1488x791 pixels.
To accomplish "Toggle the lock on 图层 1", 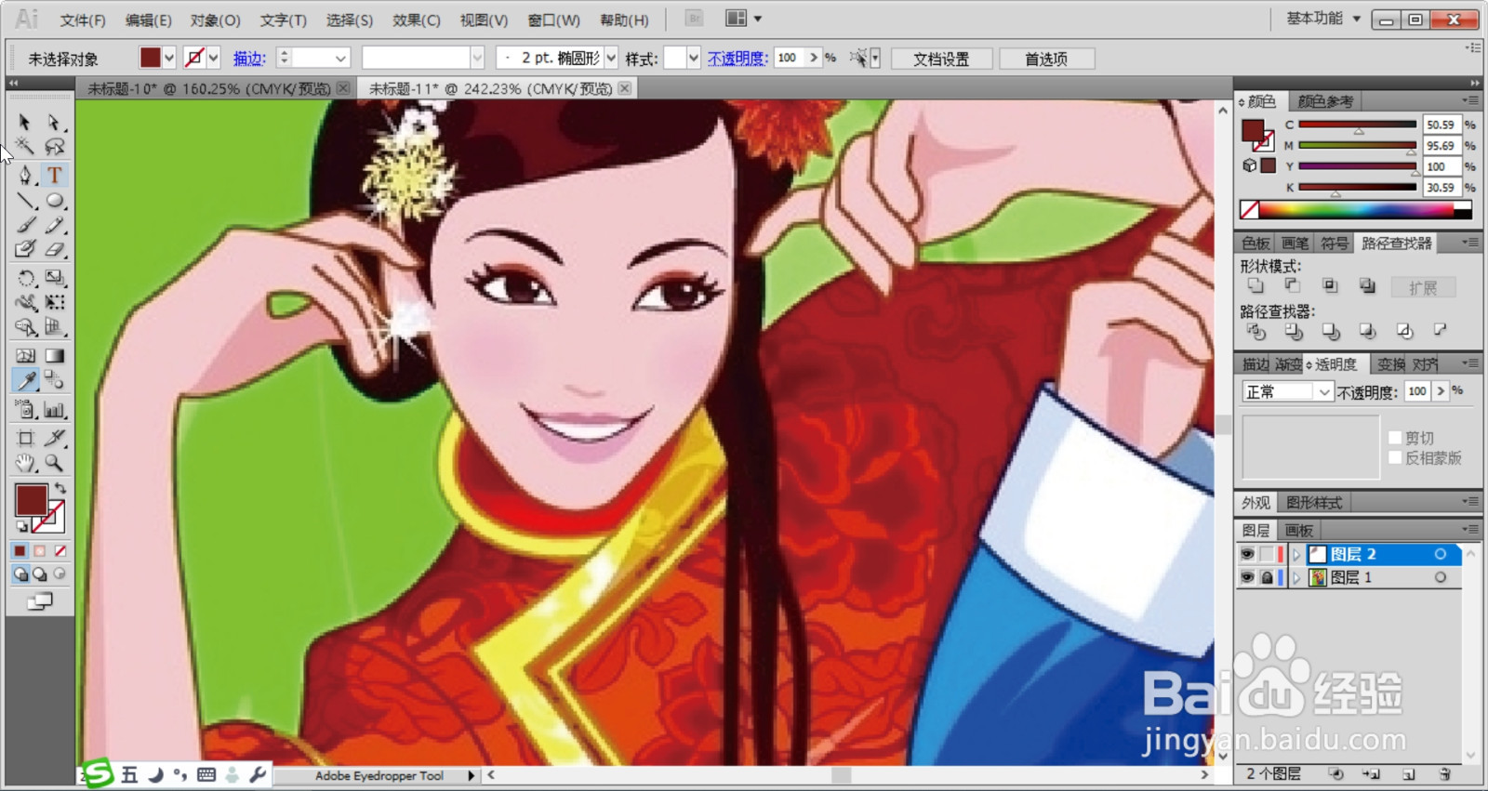I will (x=1266, y=577).
